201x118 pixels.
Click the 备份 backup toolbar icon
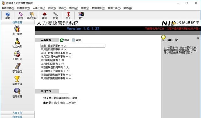click(x=44, y=16)
